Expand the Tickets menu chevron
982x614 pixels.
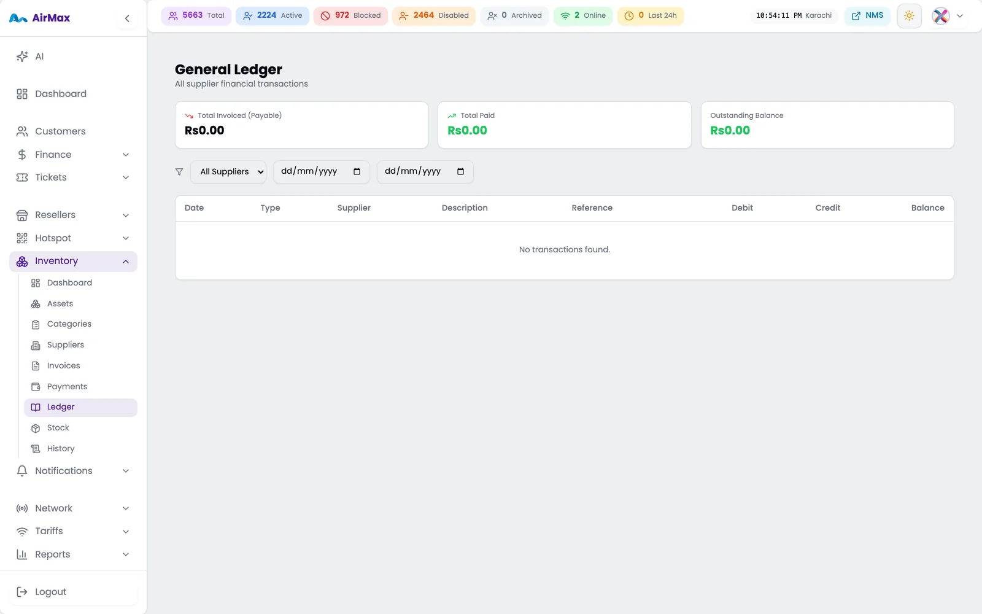126,177
